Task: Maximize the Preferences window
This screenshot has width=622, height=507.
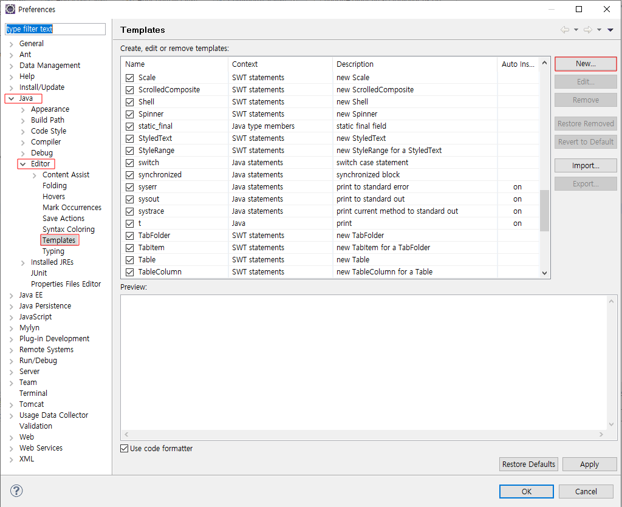Action: [x=579, y=9]
